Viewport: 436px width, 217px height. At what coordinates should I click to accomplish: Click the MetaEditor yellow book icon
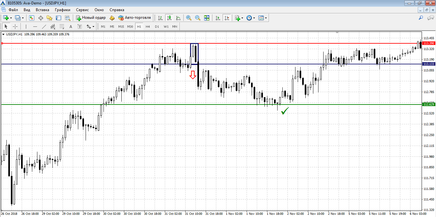coord(112,18)
